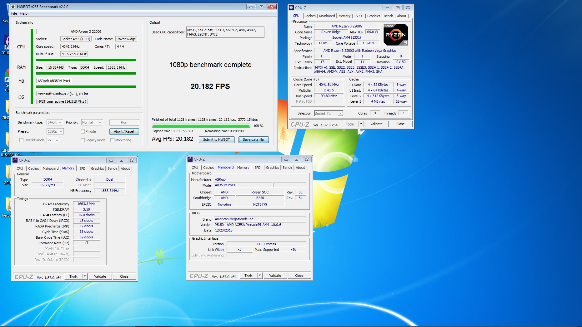
Task: Click the Core Voltage 1.328 V value
Action: point(368,43)
